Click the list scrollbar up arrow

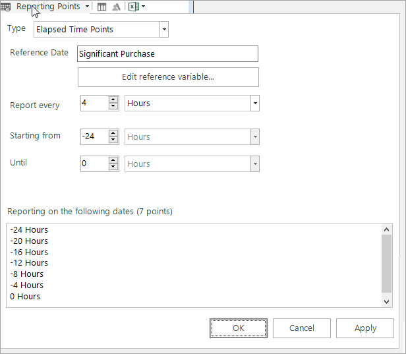(x=387, y=229)
